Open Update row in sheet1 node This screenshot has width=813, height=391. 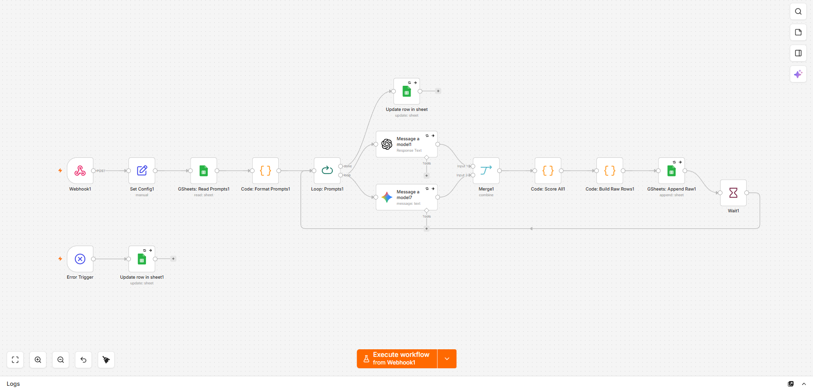[142, 259]
